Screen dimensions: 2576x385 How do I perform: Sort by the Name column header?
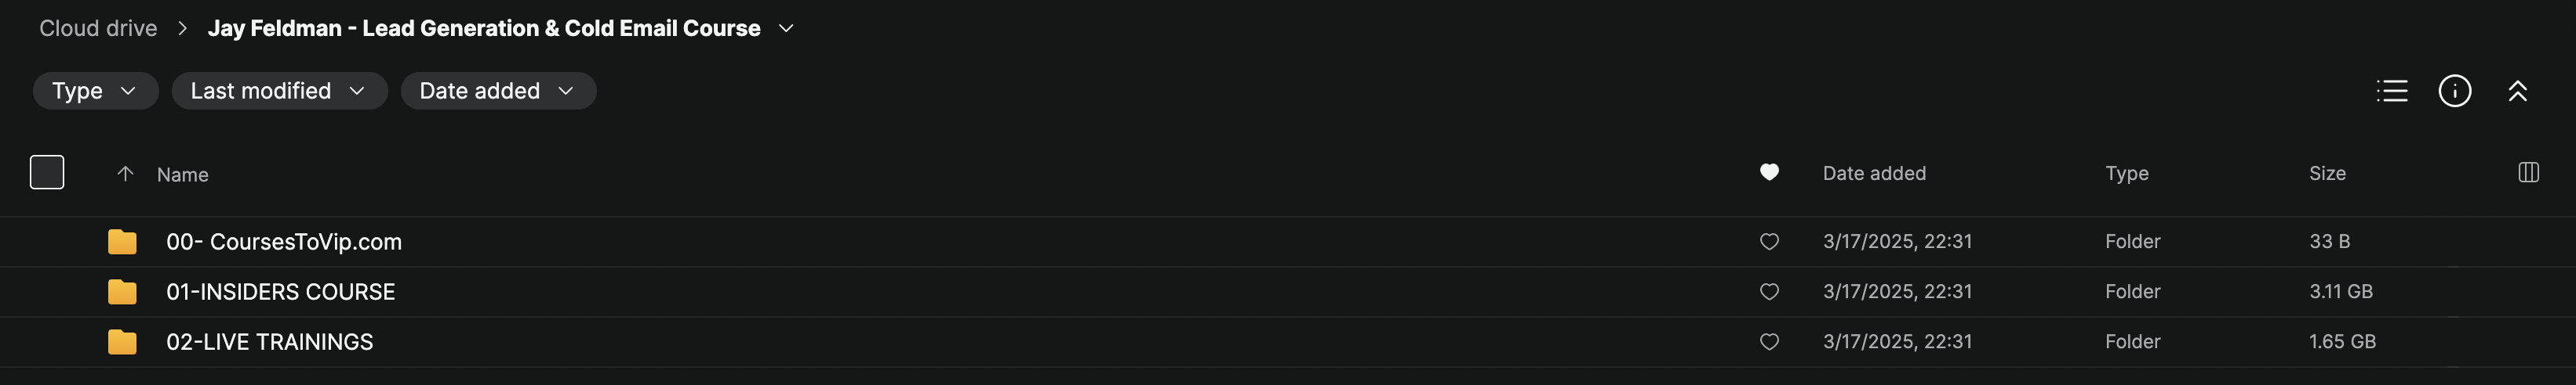click(182, 175)
